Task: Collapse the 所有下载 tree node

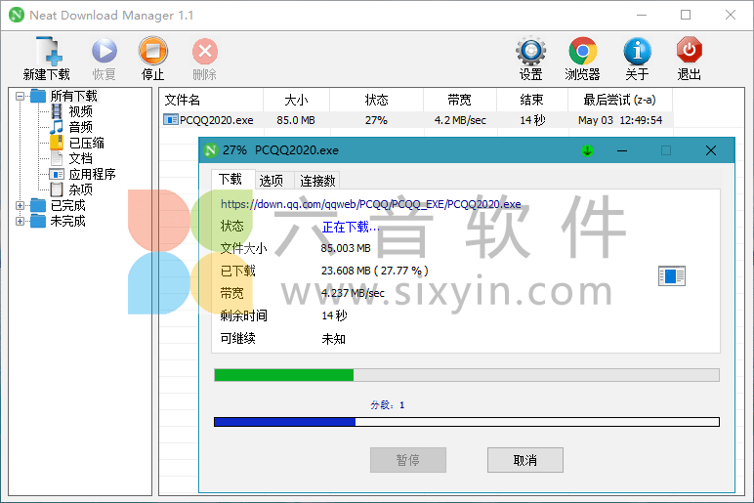Action: coord(20,96)
